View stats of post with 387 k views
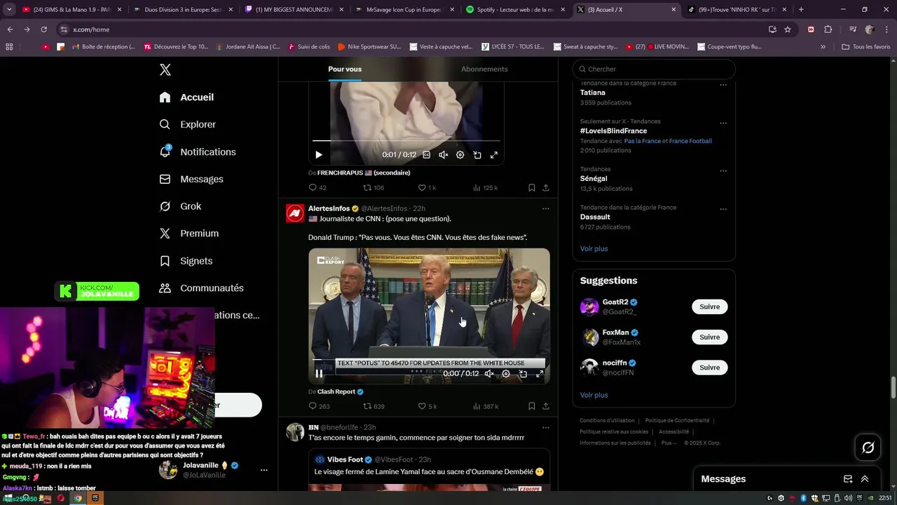The width and height of the screenshot is (897, 505). [x=486, y=406]
